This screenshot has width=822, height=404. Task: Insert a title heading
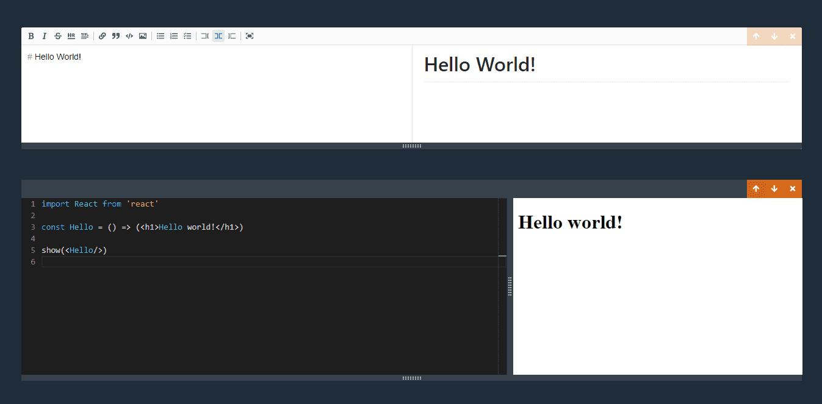(x=85, y=36)
